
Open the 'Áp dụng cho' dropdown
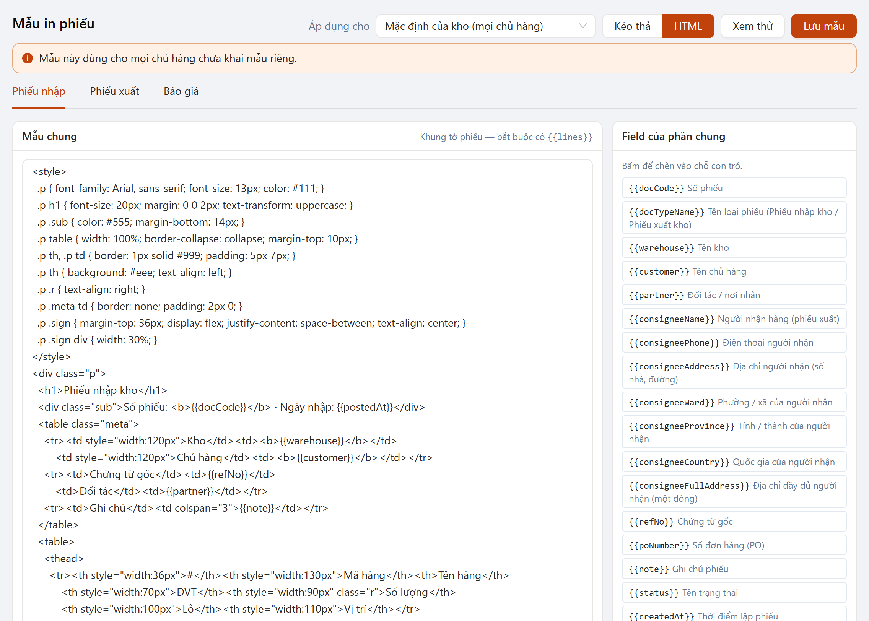pos(485,26)
